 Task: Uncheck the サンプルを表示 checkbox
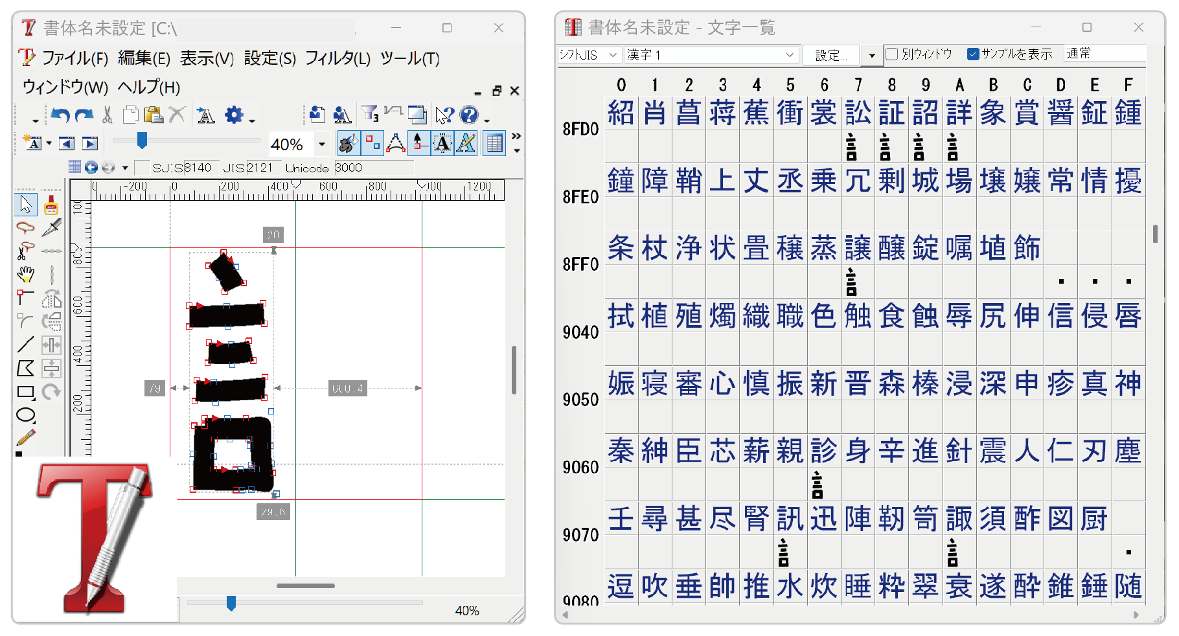pos(972,54)
